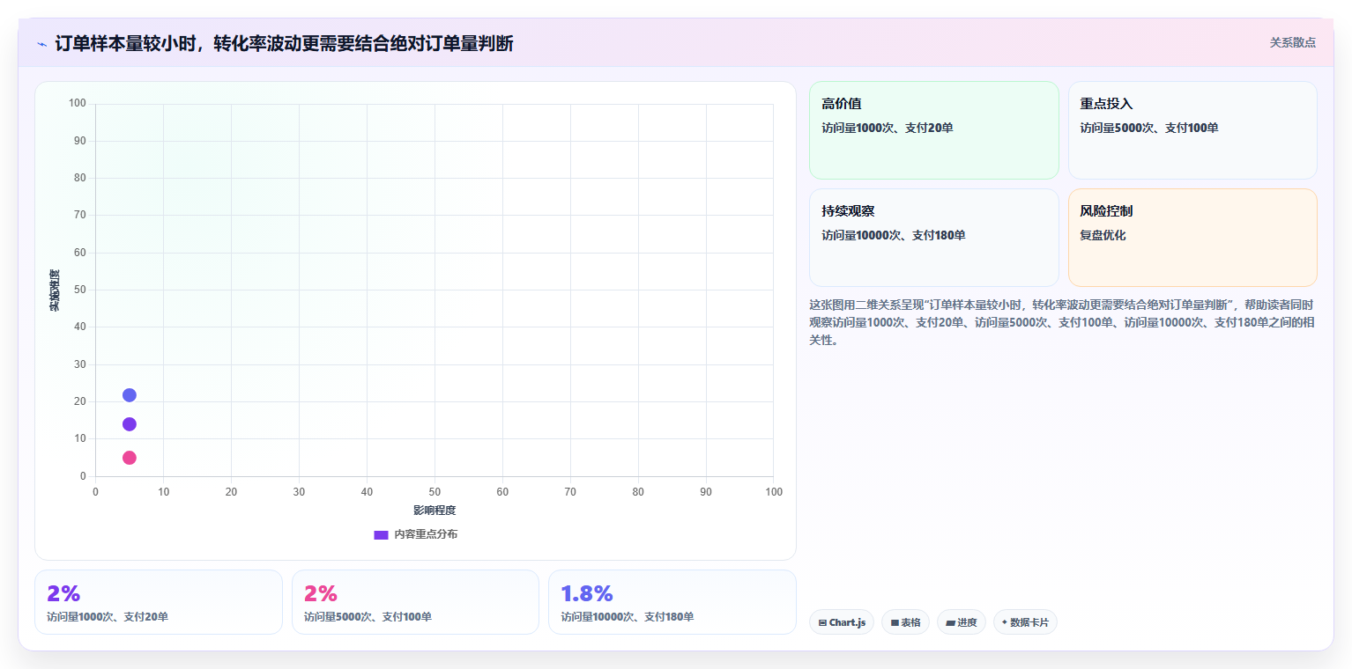This screenshot has width=1352, height=669.
Task: Open the 重点投入 card
Action: tap(1192, 130)
